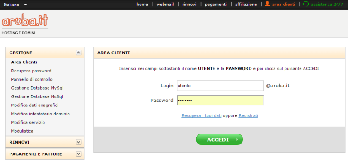Open Pannello di controllo
This screenshot has height=163, width=348.
click(32, 79)
